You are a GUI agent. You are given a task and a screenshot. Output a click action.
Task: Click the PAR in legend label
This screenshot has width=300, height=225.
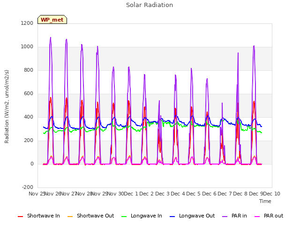(x=239, y=216)
